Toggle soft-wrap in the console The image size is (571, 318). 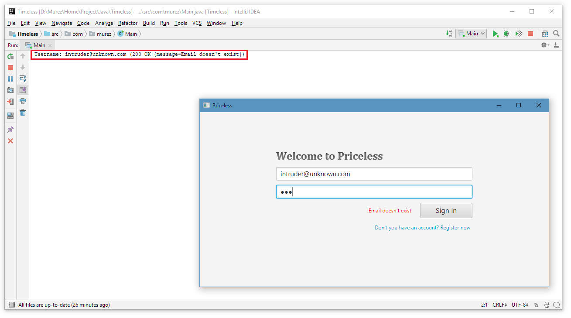pos(23,79)
